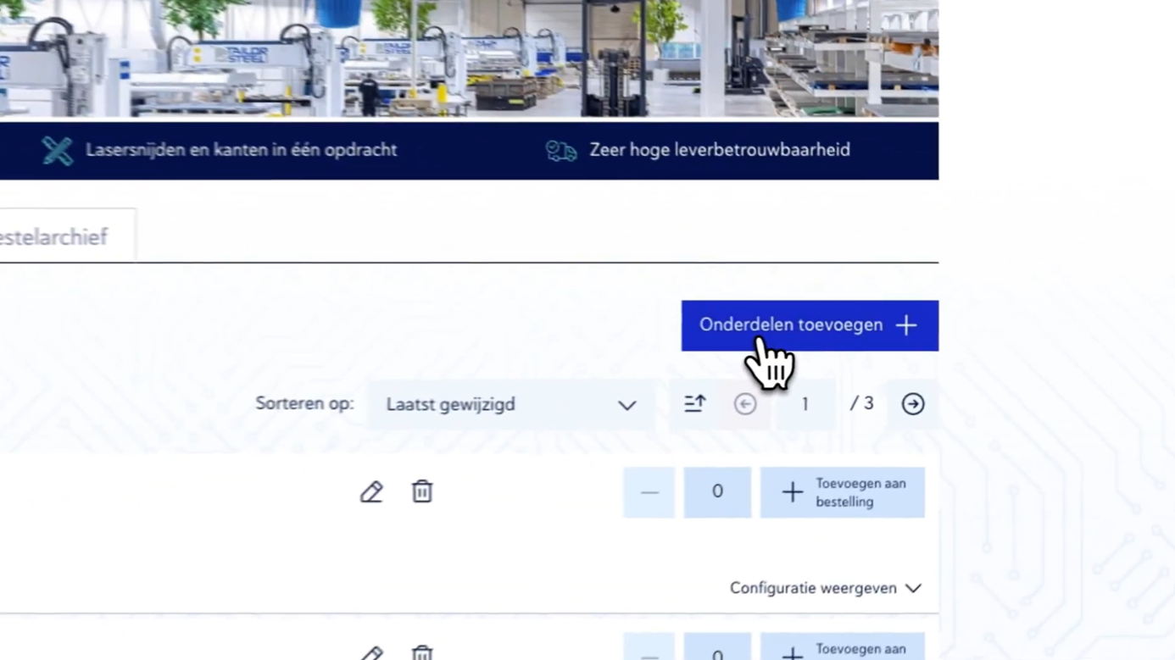This screenshot has width=1175, height=660.
Task: Click the Onderdelen toevoegen button
Action: pos(809,325)
